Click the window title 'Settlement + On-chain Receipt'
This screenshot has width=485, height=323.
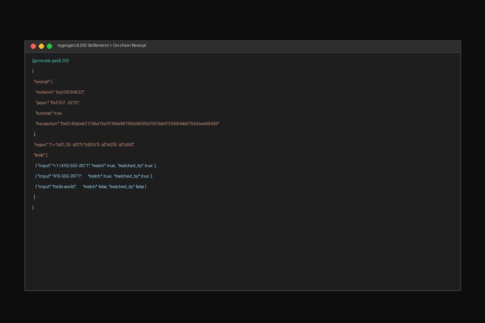tap(117, 46)
